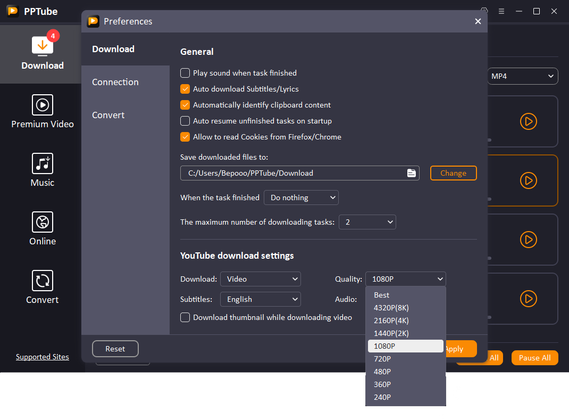Screen dimensions: 569x419
Task: Open the Supported Sites link
Action: coord(43,357)
